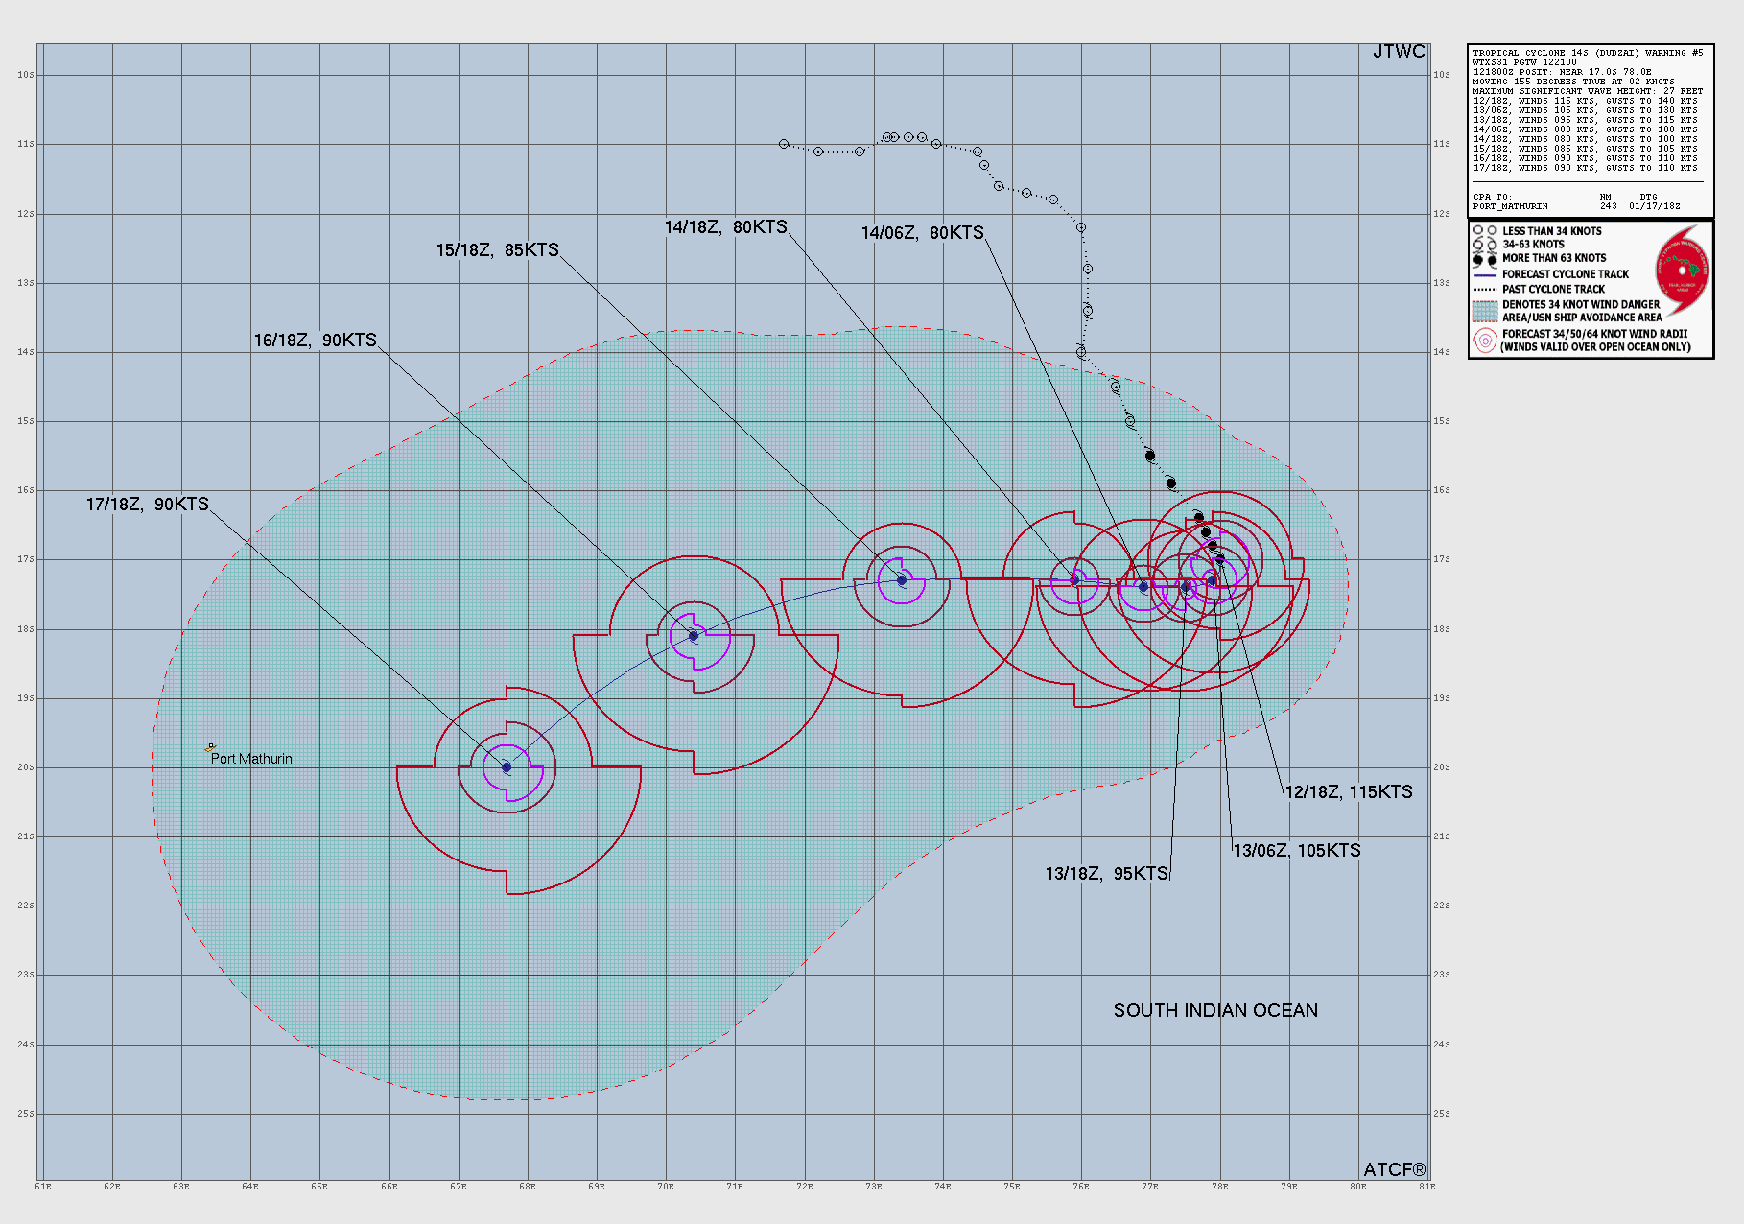Click the 12/18Z current storm position marker
The height and width of the screenshot is (1224, 1744).
click(x=1219, y=559)
